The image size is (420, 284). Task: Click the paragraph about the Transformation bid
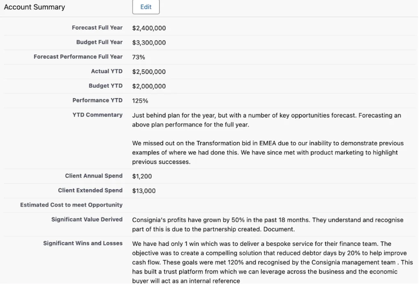coord(267,153)
